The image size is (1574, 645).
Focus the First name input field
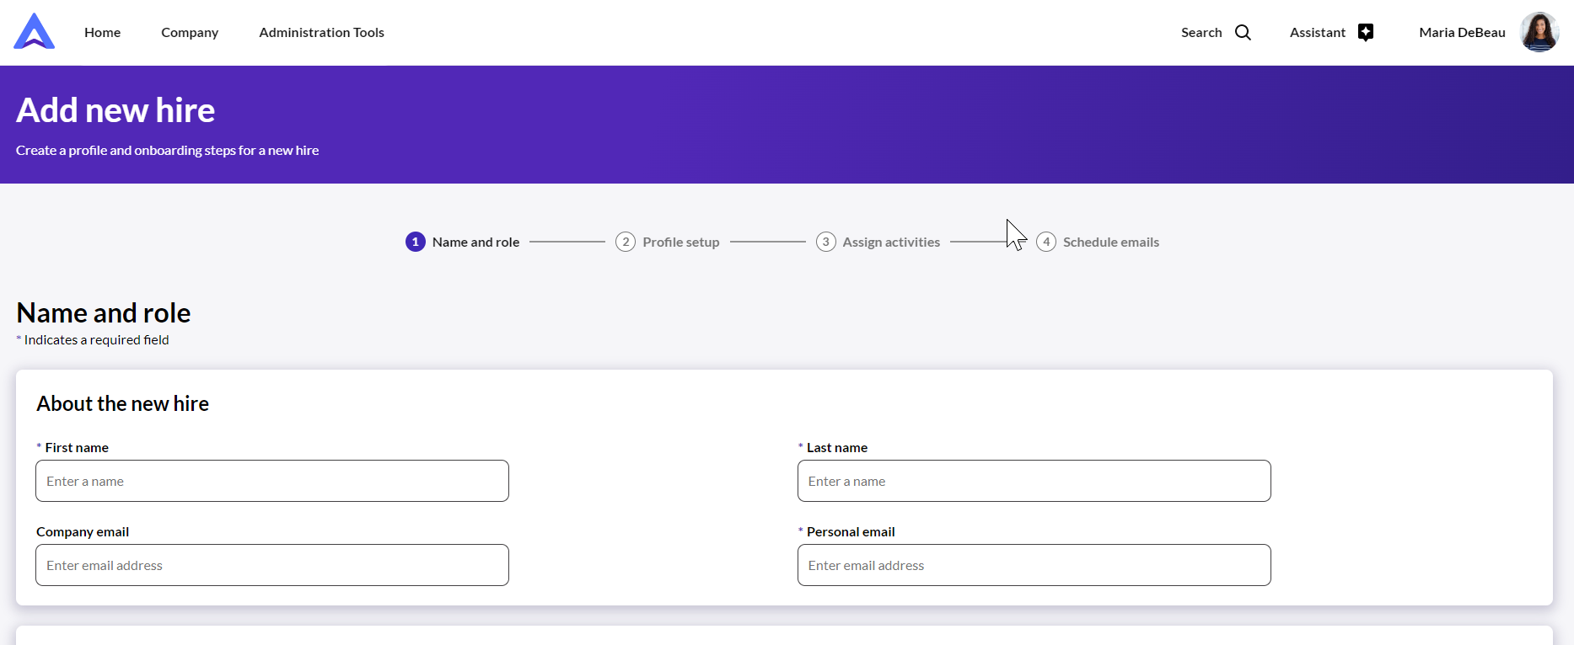tap(272, 481)
